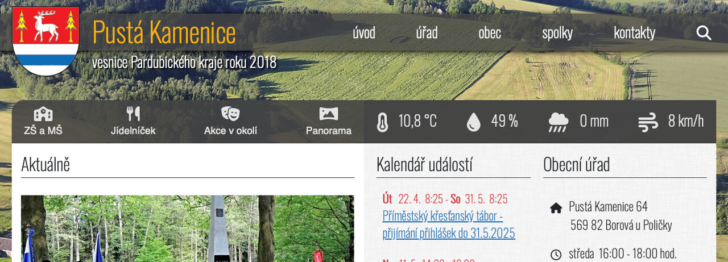The width and height of the screenshot is (728, 262).
Task: Click the rain cloud precipitation icon
Action: pos(558,122)
